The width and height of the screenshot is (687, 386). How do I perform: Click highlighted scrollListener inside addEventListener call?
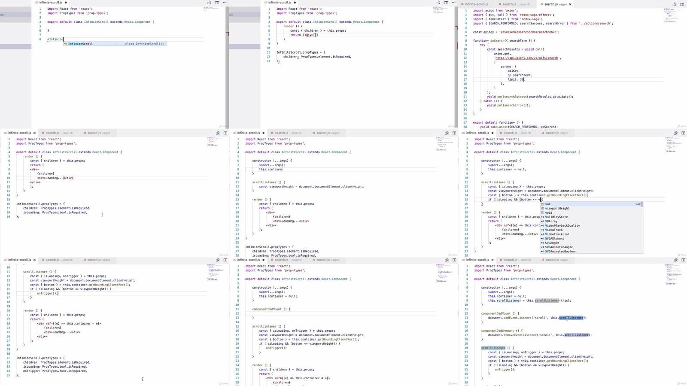pyautogui.click(x=571, y=318)
